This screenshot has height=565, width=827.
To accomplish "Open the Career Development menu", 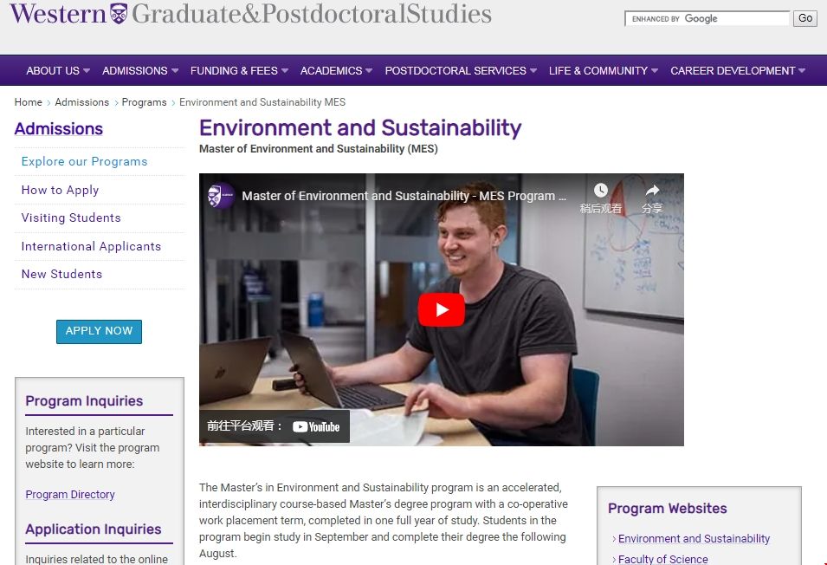I will (x=738, y=71).
